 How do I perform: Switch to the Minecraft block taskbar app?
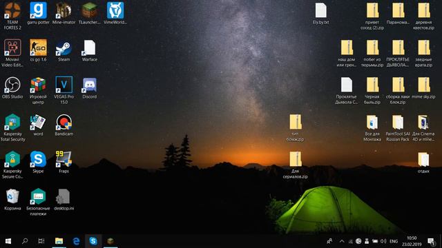110,241
